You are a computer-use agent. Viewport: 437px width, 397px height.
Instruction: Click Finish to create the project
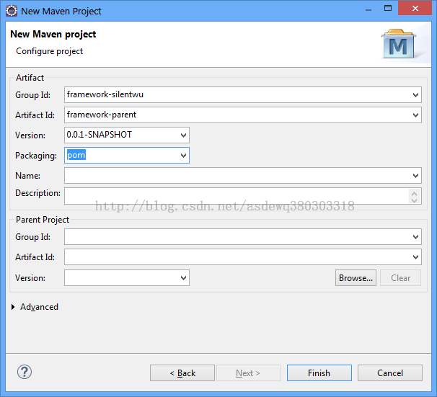pyautogui.click(x=319, y=373)
